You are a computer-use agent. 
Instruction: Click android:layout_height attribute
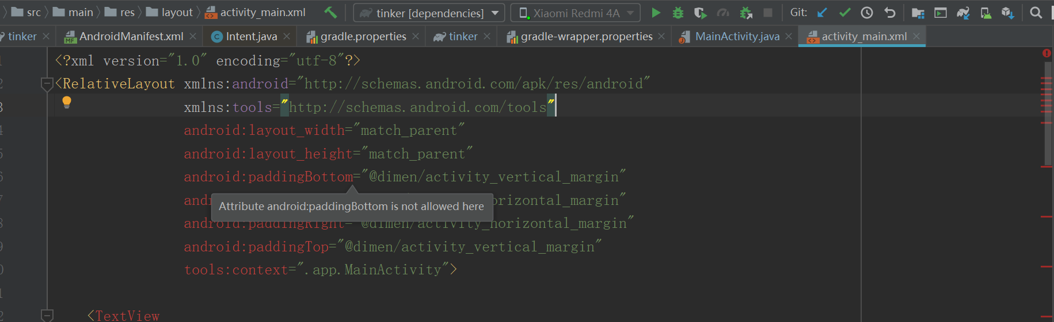coord(268,154)
